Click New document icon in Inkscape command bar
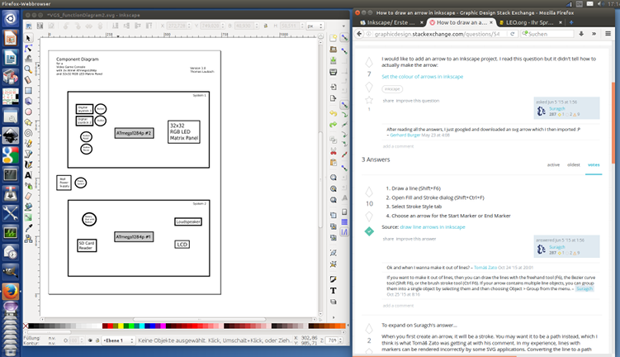 [x=334, y=38]
